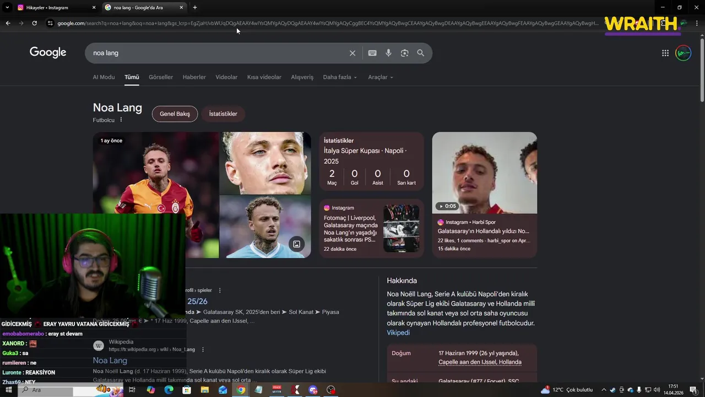Start voice search with the microphone icon
This screenshot has width=705, height=397.
pos(388,53)
